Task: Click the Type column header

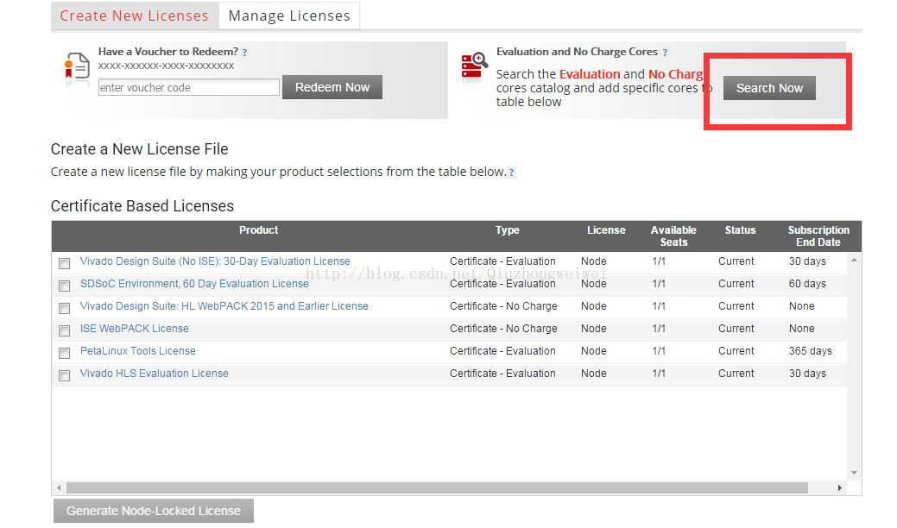Action: pos(508,230)
